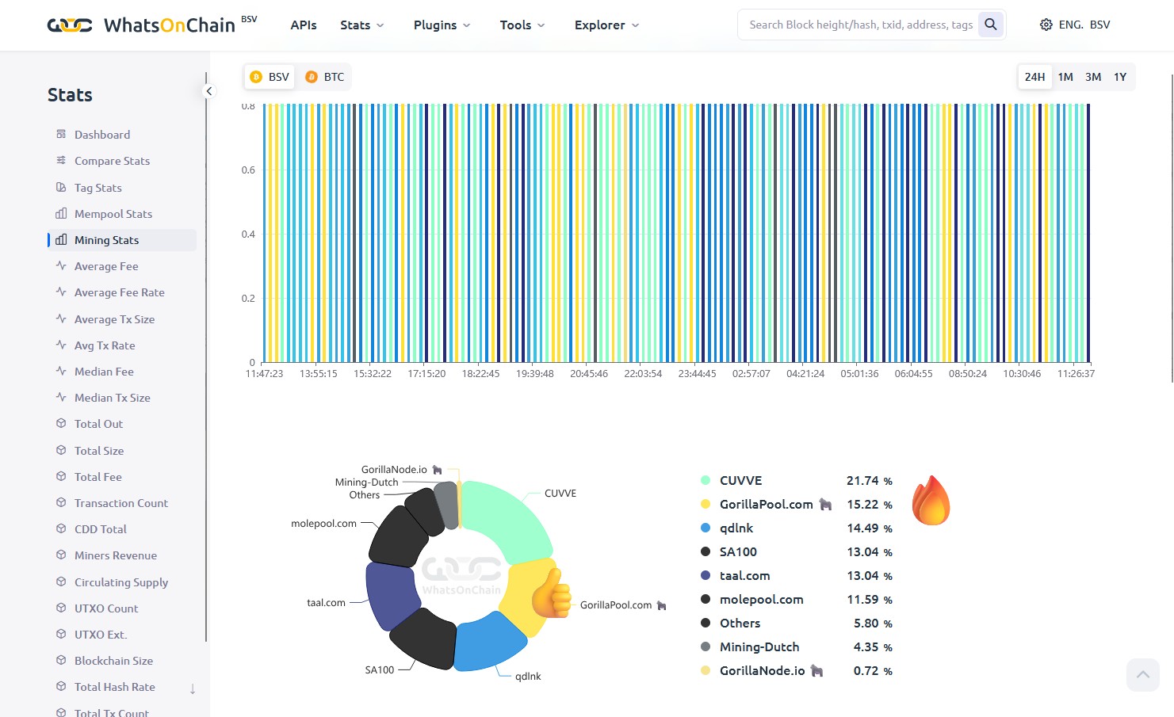Viewport: 1174px width, 717px height.
Task: Expand the Plugins dropdown menu
Action: (442, 25)
